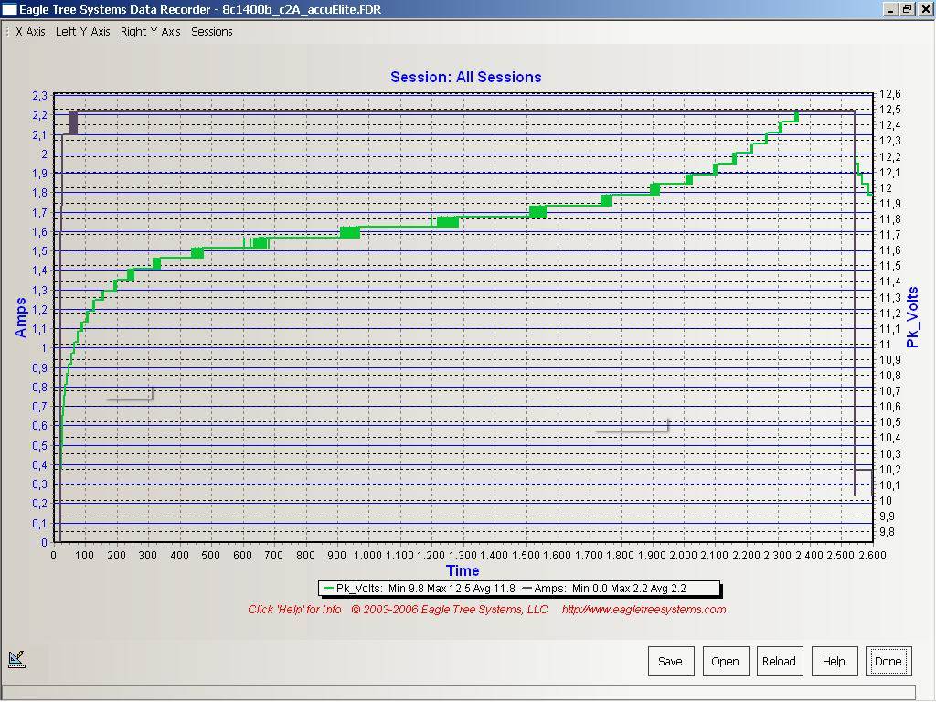Reload the chart data with Reload button
Image resolution: width=936 pixels, height=702 pixels.
[x=779, y=661]
